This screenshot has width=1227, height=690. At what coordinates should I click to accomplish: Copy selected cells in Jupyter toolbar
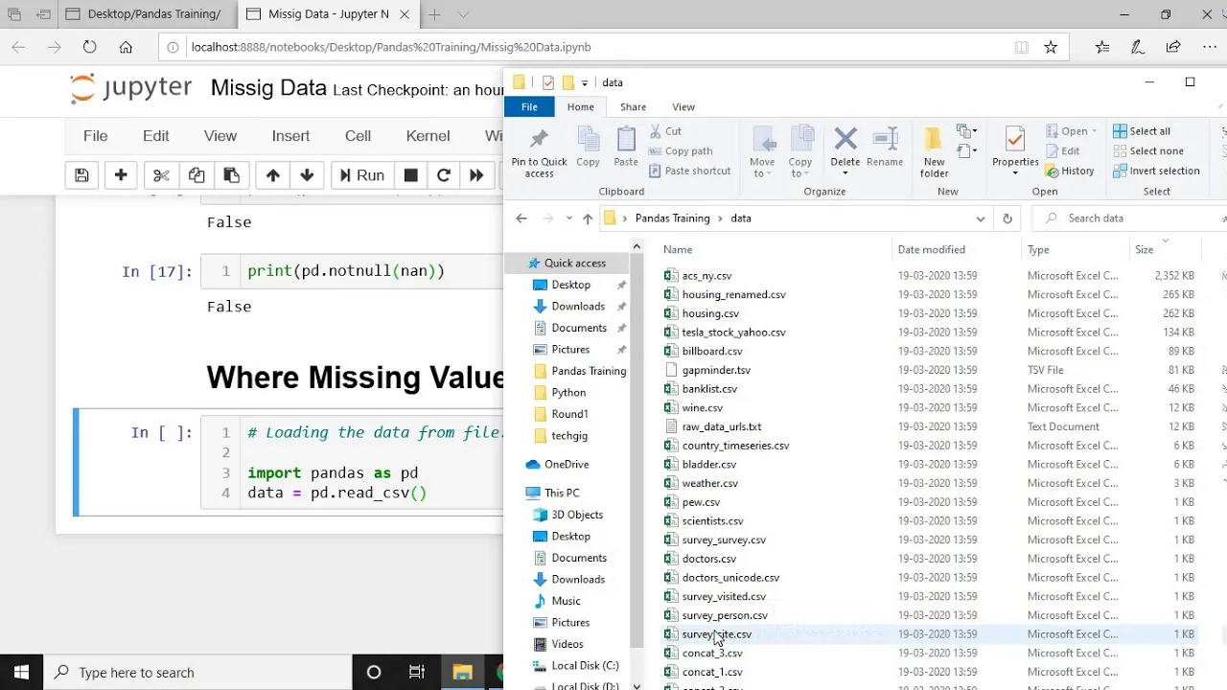tap(197, 175)
